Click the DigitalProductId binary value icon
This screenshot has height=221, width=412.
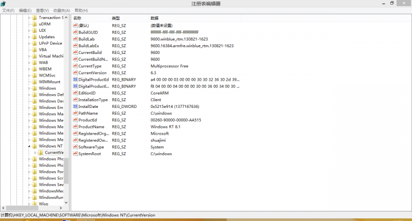pyautogui.click(x=75, y=80)
